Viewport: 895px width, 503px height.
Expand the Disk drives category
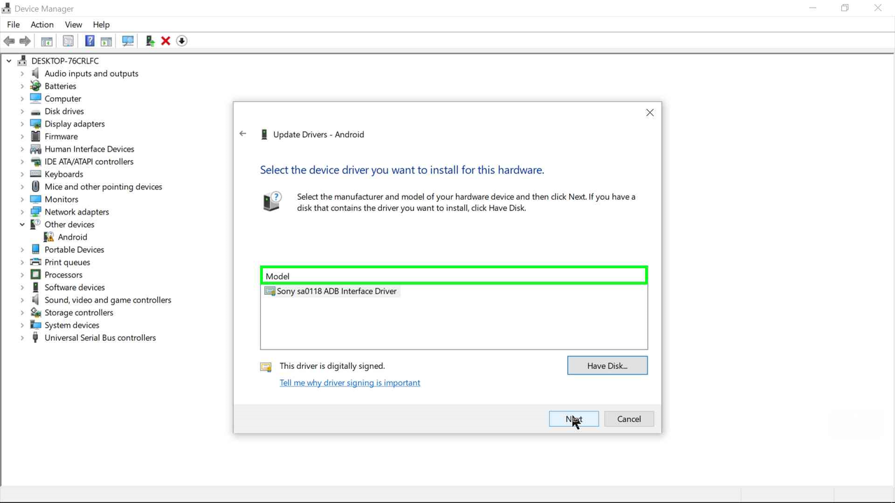[22, 111]
